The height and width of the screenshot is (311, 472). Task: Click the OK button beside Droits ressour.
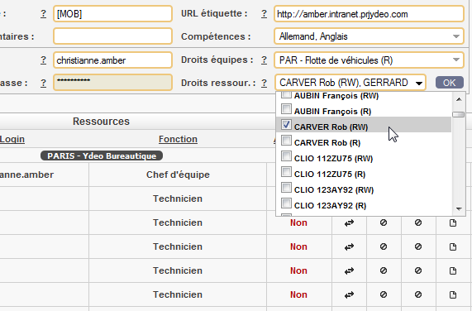point(449,83)
